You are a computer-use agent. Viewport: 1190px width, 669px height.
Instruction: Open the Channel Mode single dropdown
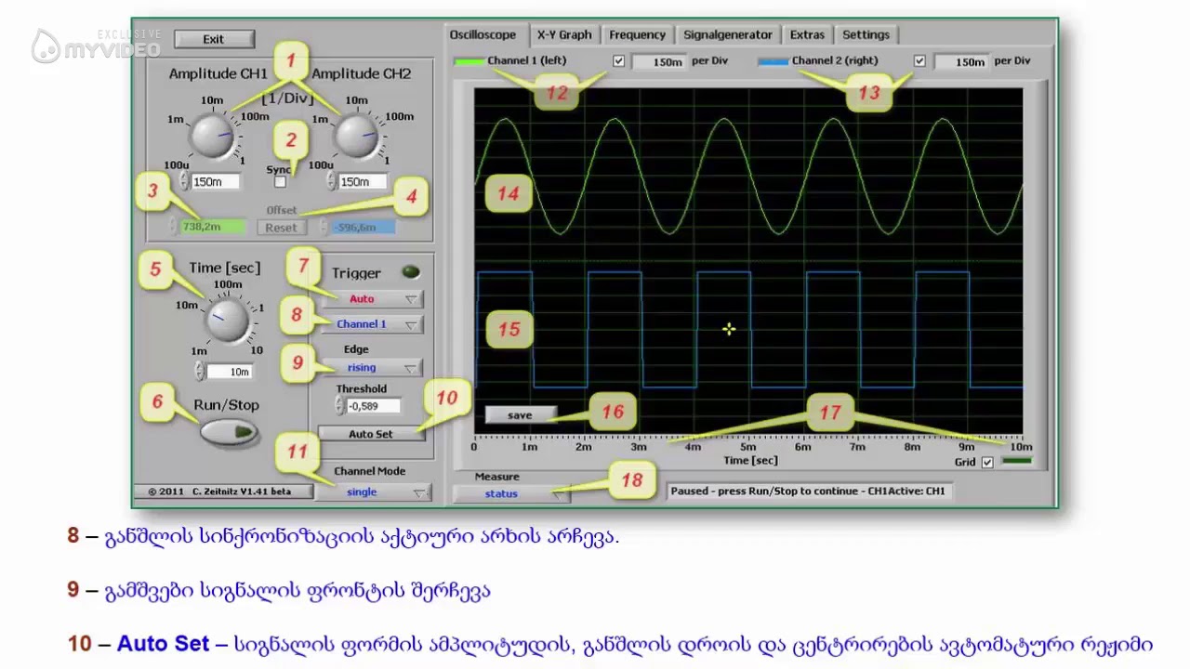coord(373,492)
